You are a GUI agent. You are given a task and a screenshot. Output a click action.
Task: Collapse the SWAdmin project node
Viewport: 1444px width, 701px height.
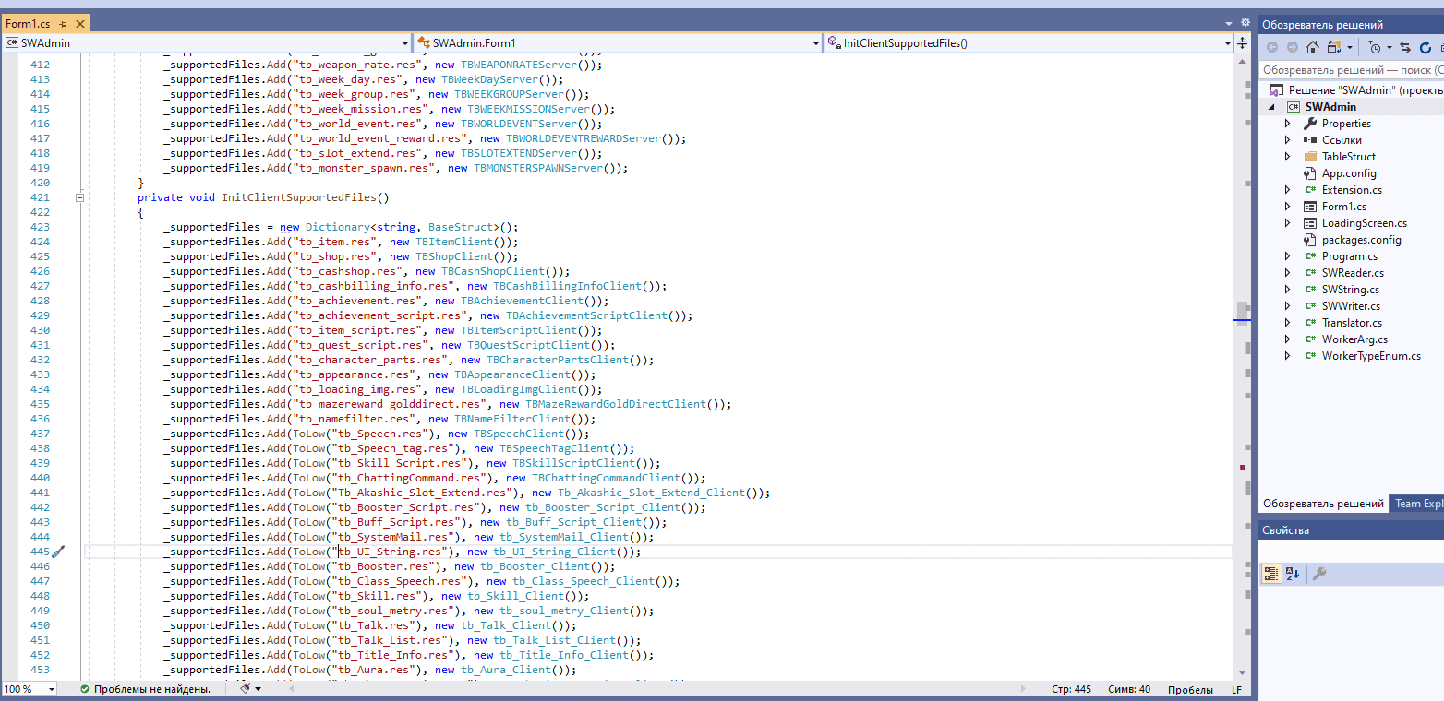coord(1271,107)
